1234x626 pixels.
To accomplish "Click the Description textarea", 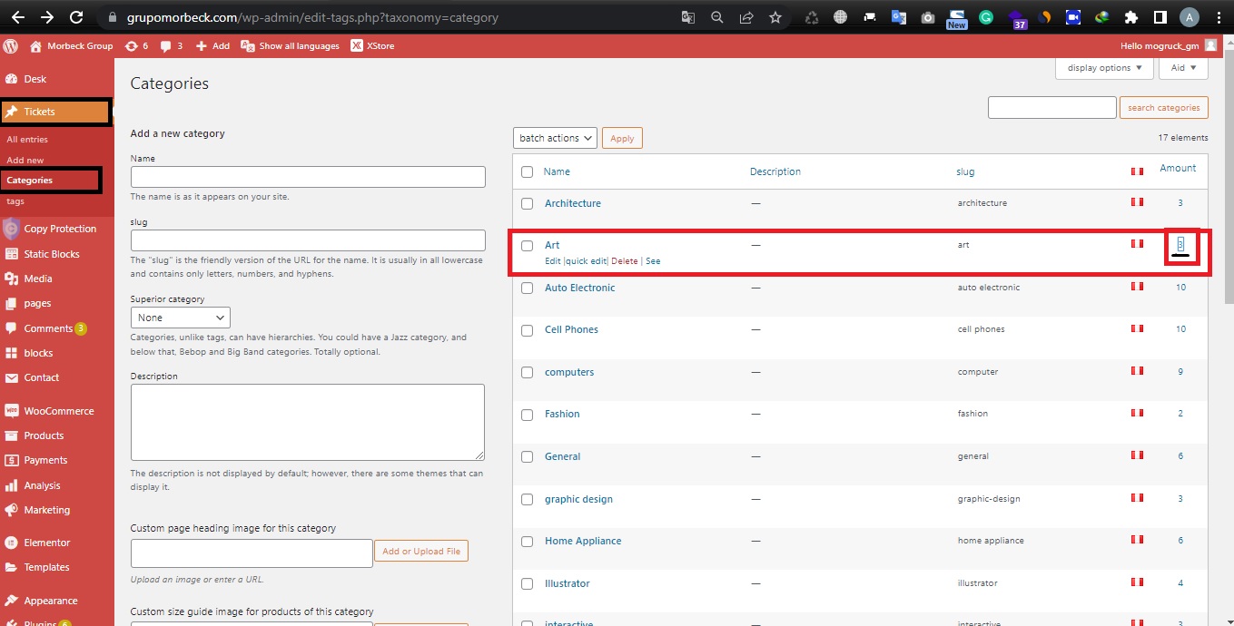I will pyautogui.click(x=308, y=422).
